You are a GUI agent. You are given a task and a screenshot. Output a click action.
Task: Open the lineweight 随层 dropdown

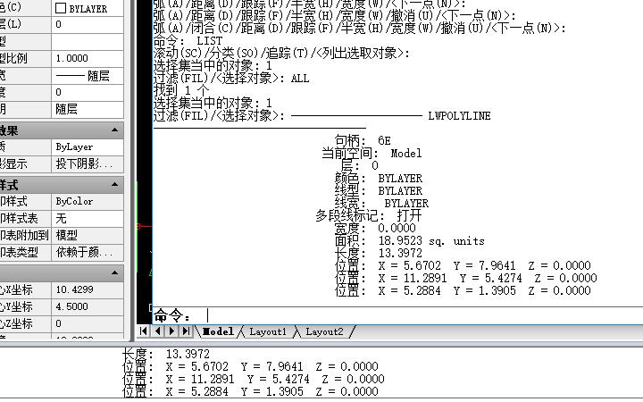pyautogui.click(x=88, y=76)
